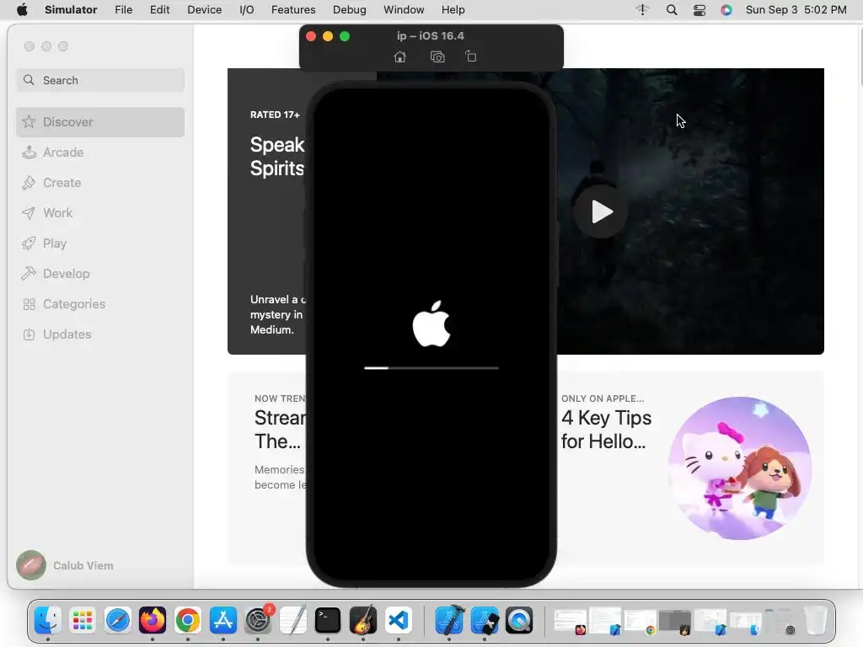Open Categories in App Store sidebar
Screen dimensions: 863x647
[100, 303]
